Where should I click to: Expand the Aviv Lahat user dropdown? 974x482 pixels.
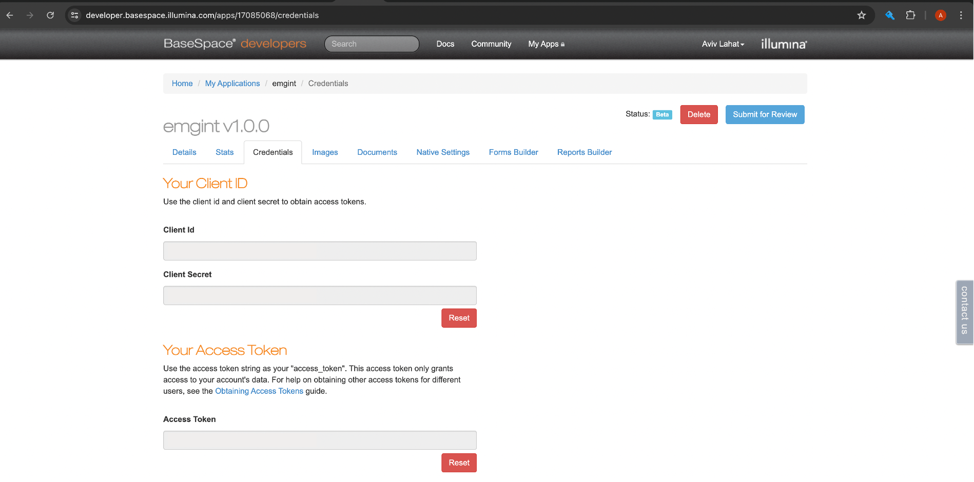point(723,44)
